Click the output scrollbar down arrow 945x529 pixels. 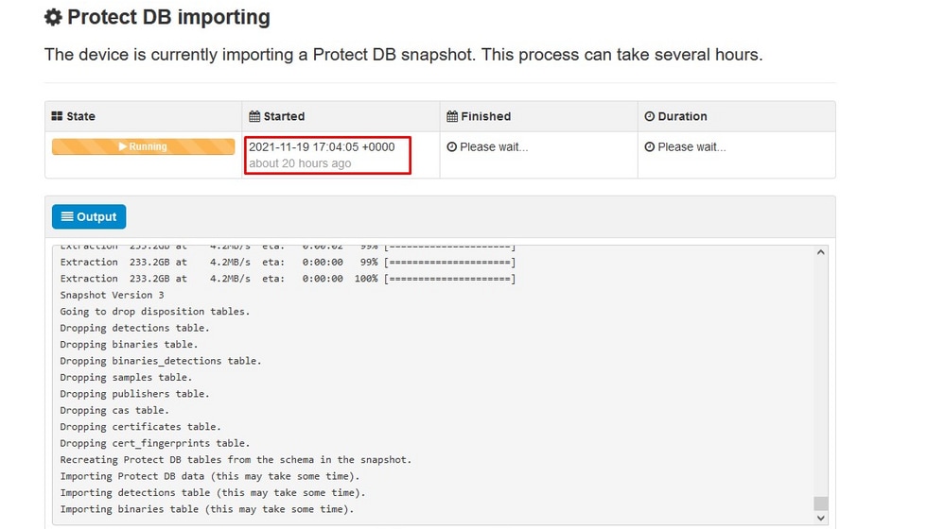pyautogui.click(x=820, y=518)
